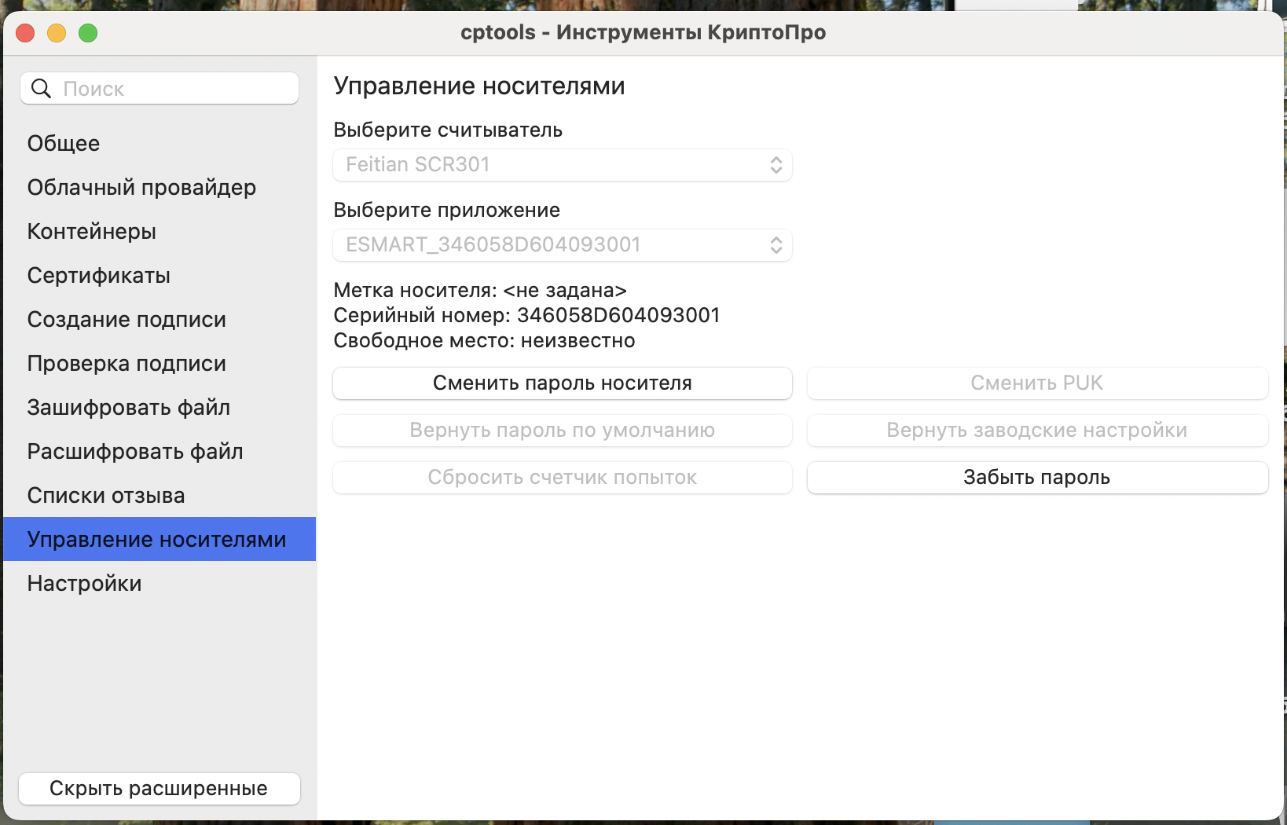Click the cptools window title text
Viewport: 1287px width, 825px height.
coord(643,32)
